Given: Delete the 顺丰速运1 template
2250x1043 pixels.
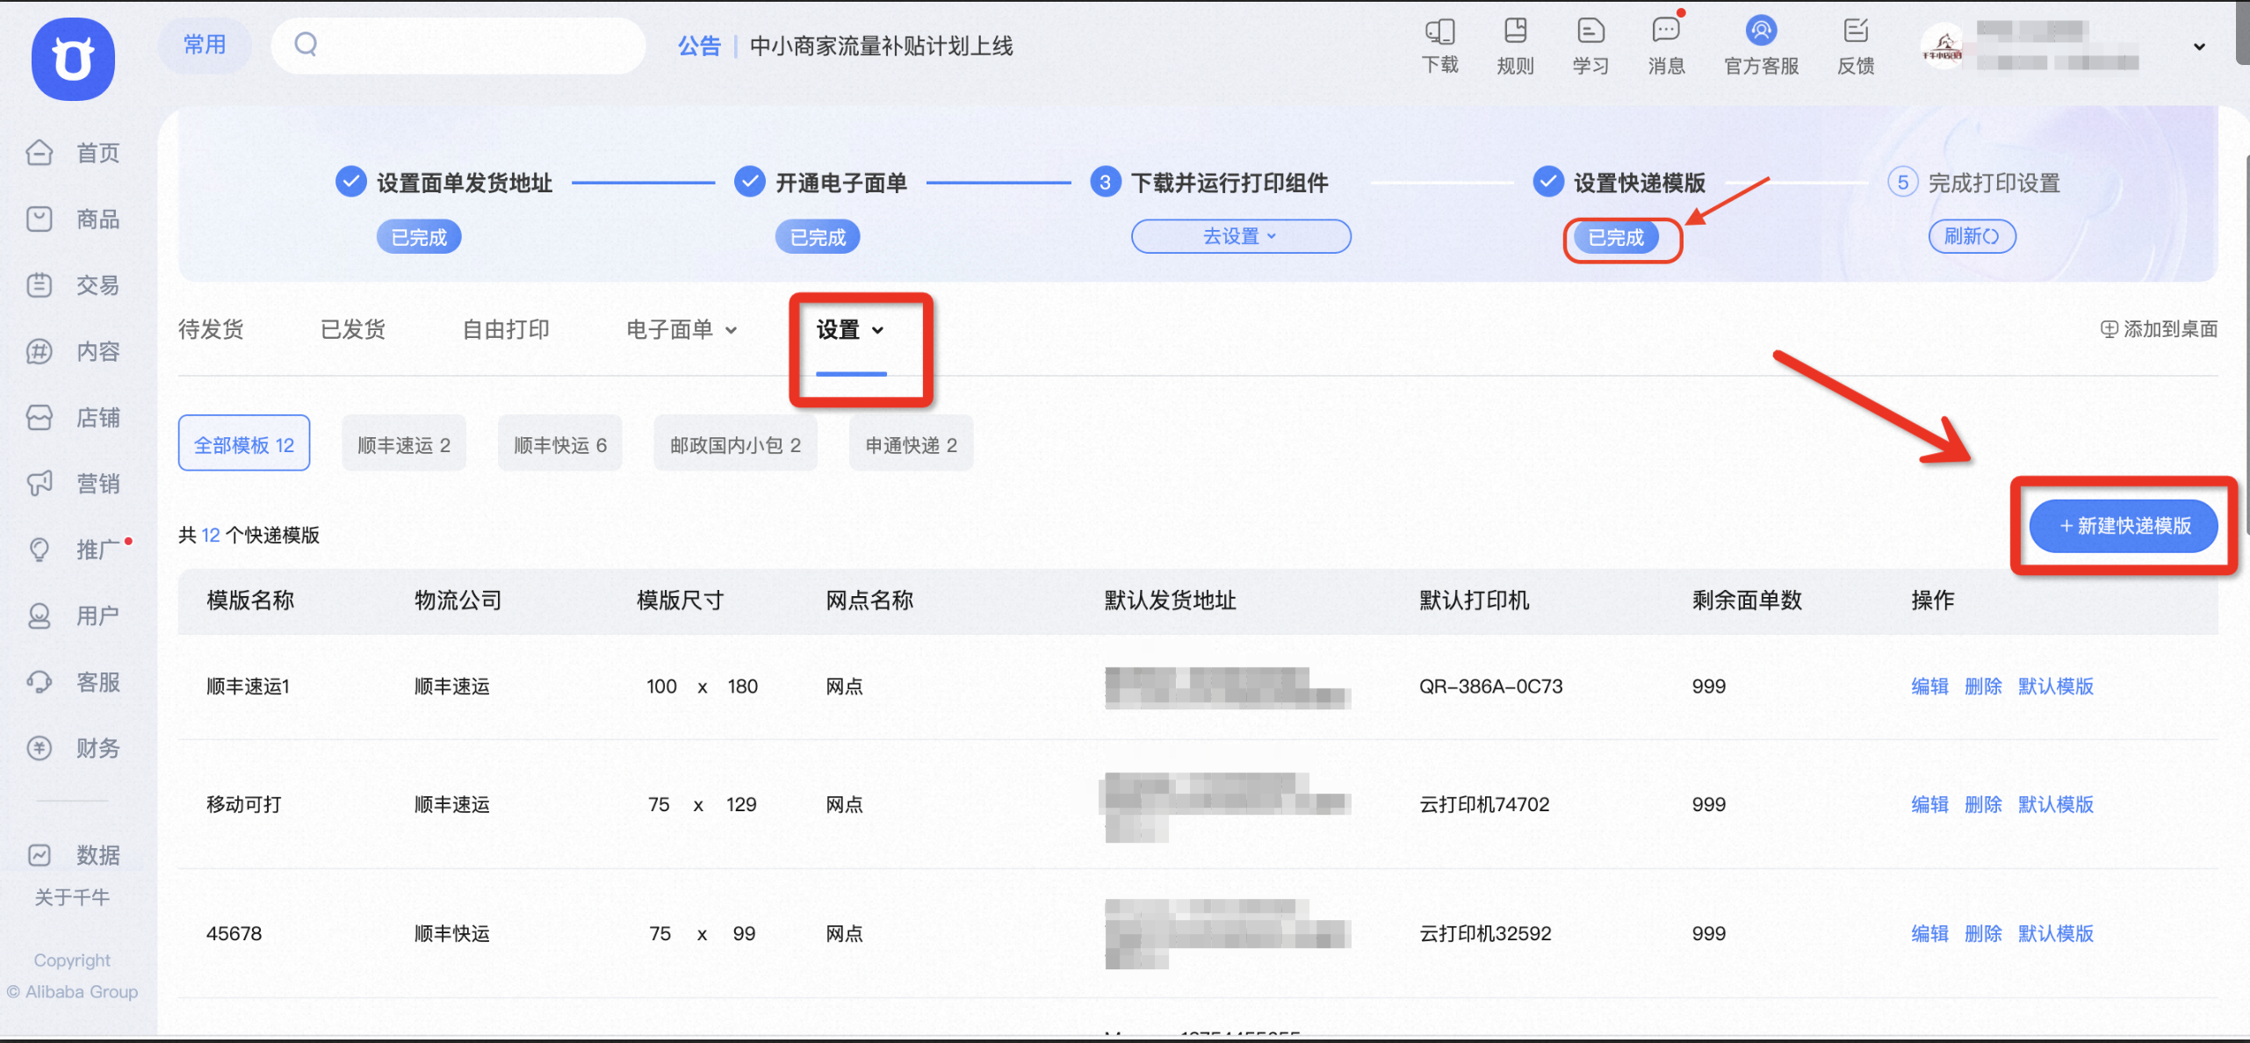Looking at the screenshot, I should (x=1983, y=687).
